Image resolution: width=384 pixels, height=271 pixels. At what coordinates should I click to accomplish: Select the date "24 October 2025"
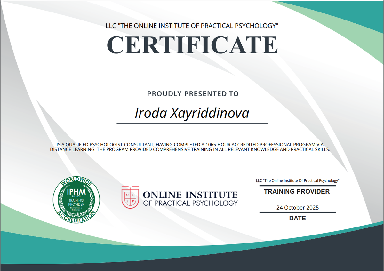click(x=298, y=208)
